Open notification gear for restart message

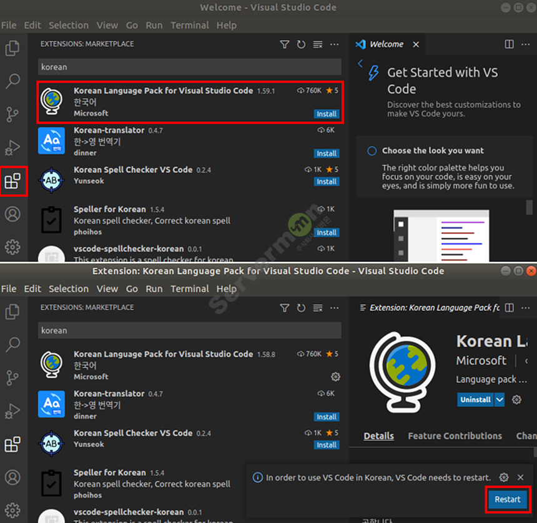pos(503,477)
